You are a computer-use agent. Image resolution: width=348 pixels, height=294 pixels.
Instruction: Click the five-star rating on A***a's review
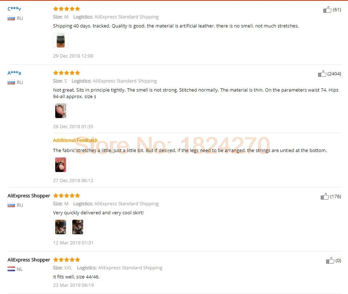66,73
